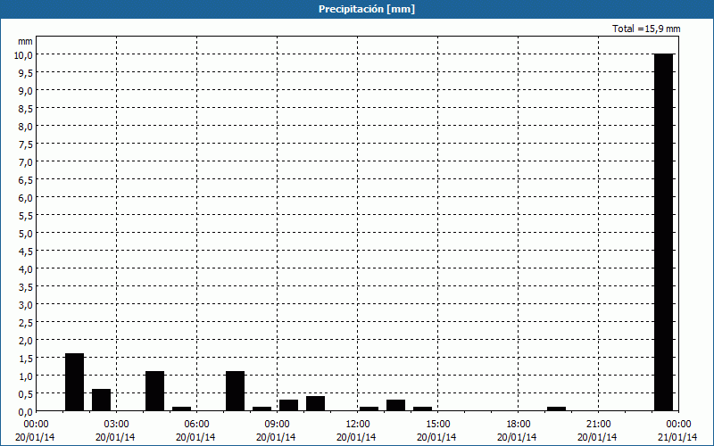Viewport: 714px width, 446px height.
Task: Click the small 0,1 mm bar just before 09:00
Action: pyautogui.click(x=262, y=409)
